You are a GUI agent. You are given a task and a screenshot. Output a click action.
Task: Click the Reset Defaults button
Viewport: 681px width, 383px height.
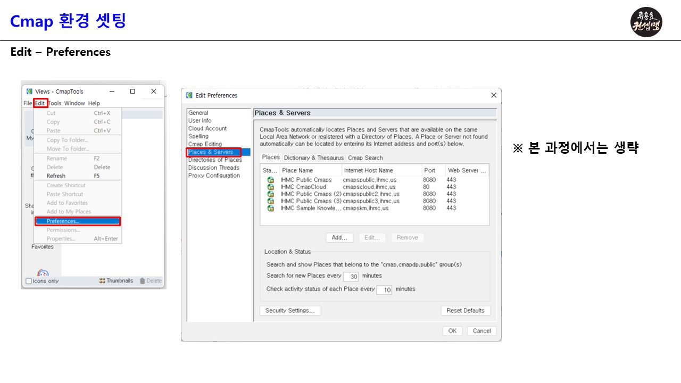(x=466, y=311)
